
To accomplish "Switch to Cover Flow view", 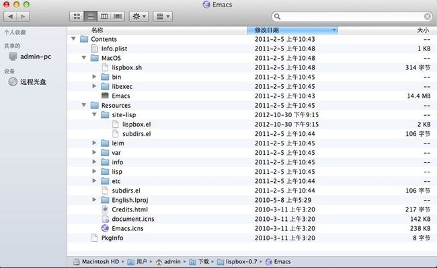I will [x=118, y=16].
